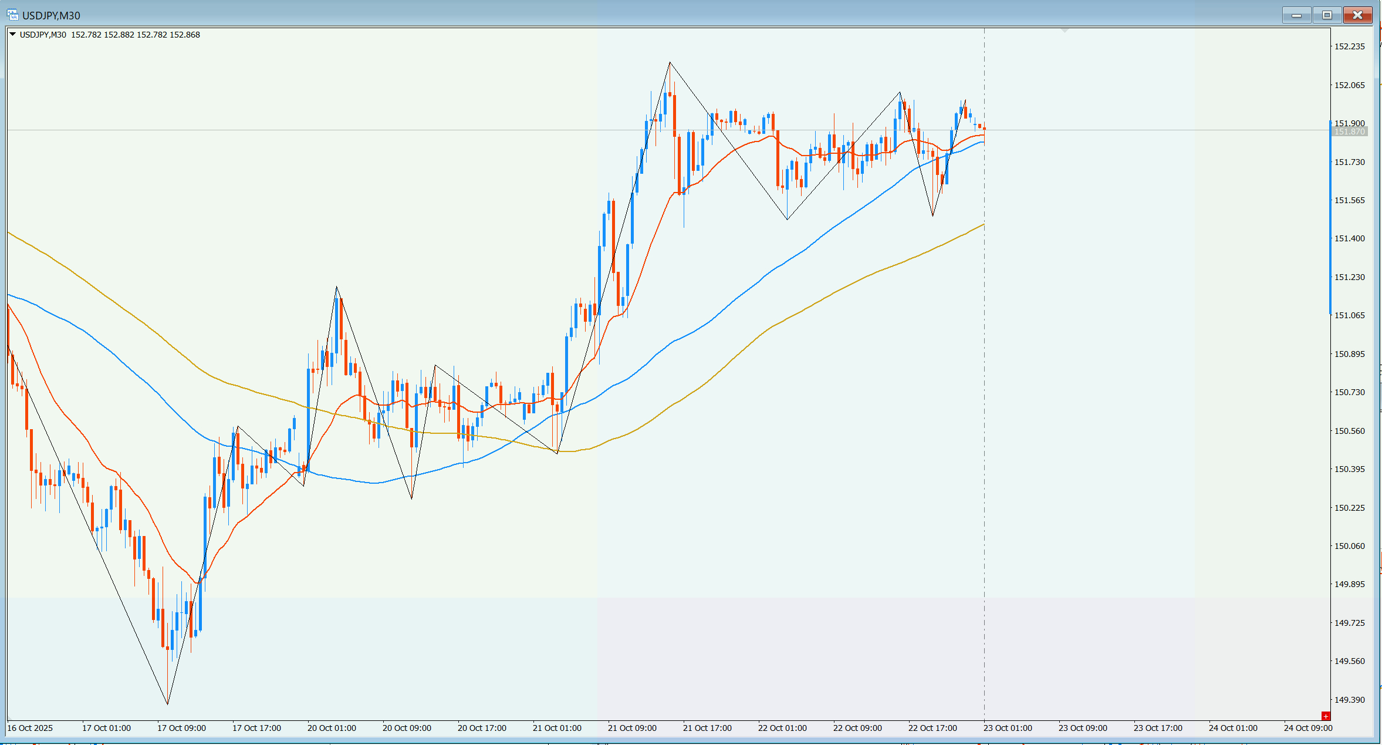
Task: Click the 150.730 price scale label
Action: click(x=1350, y=392)
